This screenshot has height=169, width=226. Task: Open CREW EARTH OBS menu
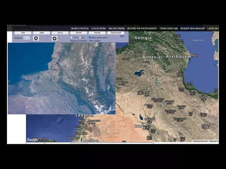tap(169, 28)
